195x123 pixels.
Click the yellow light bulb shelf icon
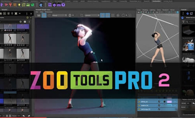tap(19, 5)
